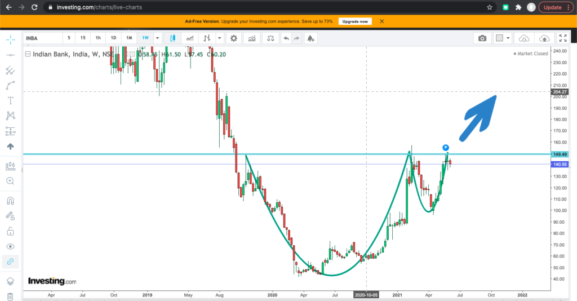
Task: Open the browser profile avatar
Action: [x=531, y=7]
